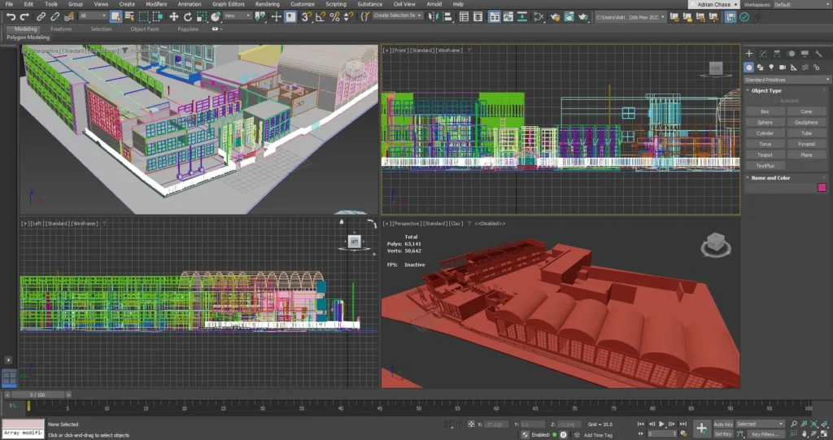This screenshot has width=833, height=440.
Task: Switch to the Freeform ribbon tab
Action: tap(61, 29)
